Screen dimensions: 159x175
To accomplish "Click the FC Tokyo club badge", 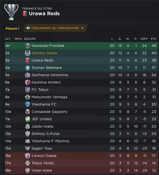I will tap(28, 90).
